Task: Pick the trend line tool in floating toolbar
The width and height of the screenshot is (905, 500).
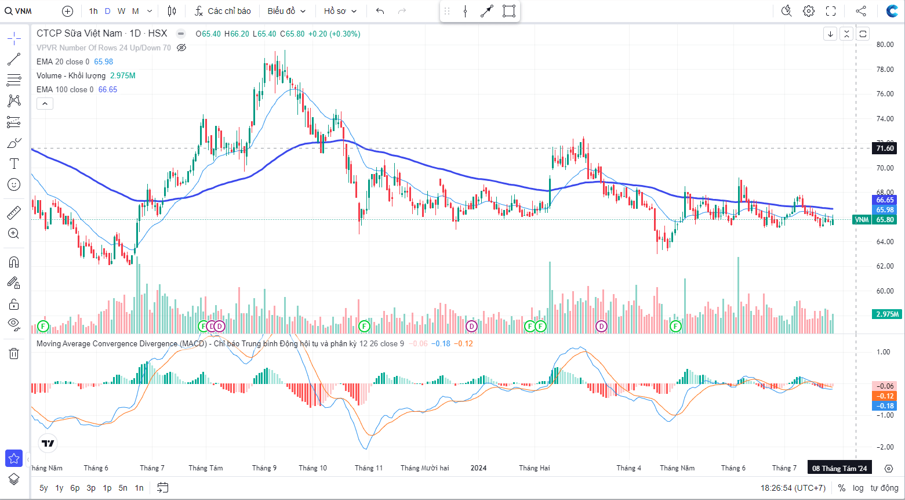Action: [487, 11]
